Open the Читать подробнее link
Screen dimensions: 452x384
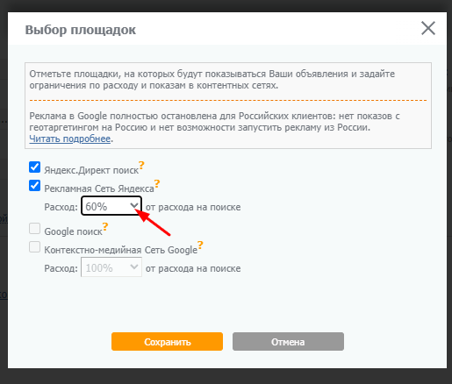point(70,139)
